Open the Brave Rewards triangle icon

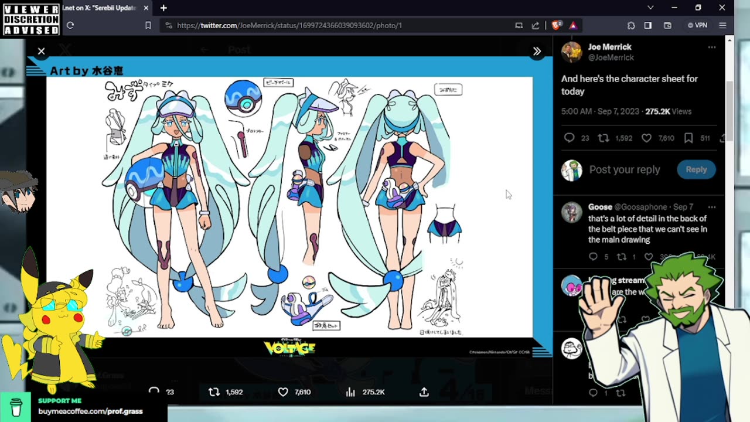[x=573, y=25]
